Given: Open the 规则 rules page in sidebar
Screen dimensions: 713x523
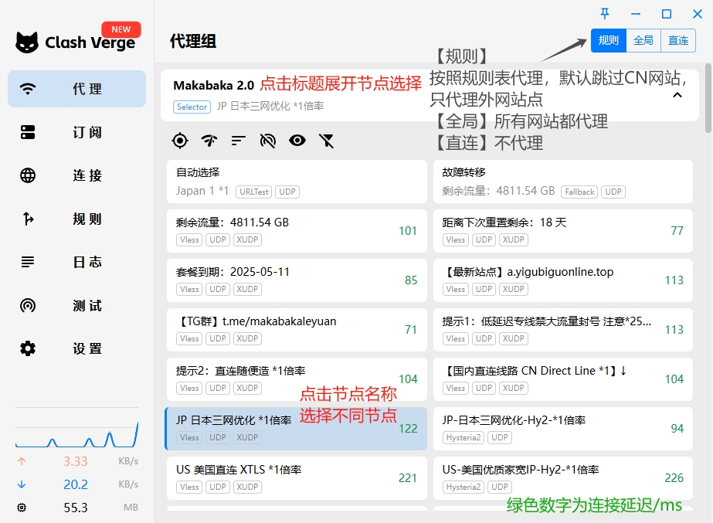Looking at the screenshot, I should click(76, 219).
